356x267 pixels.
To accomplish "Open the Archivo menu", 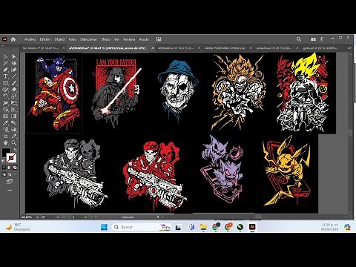I will tap(30, 39).
